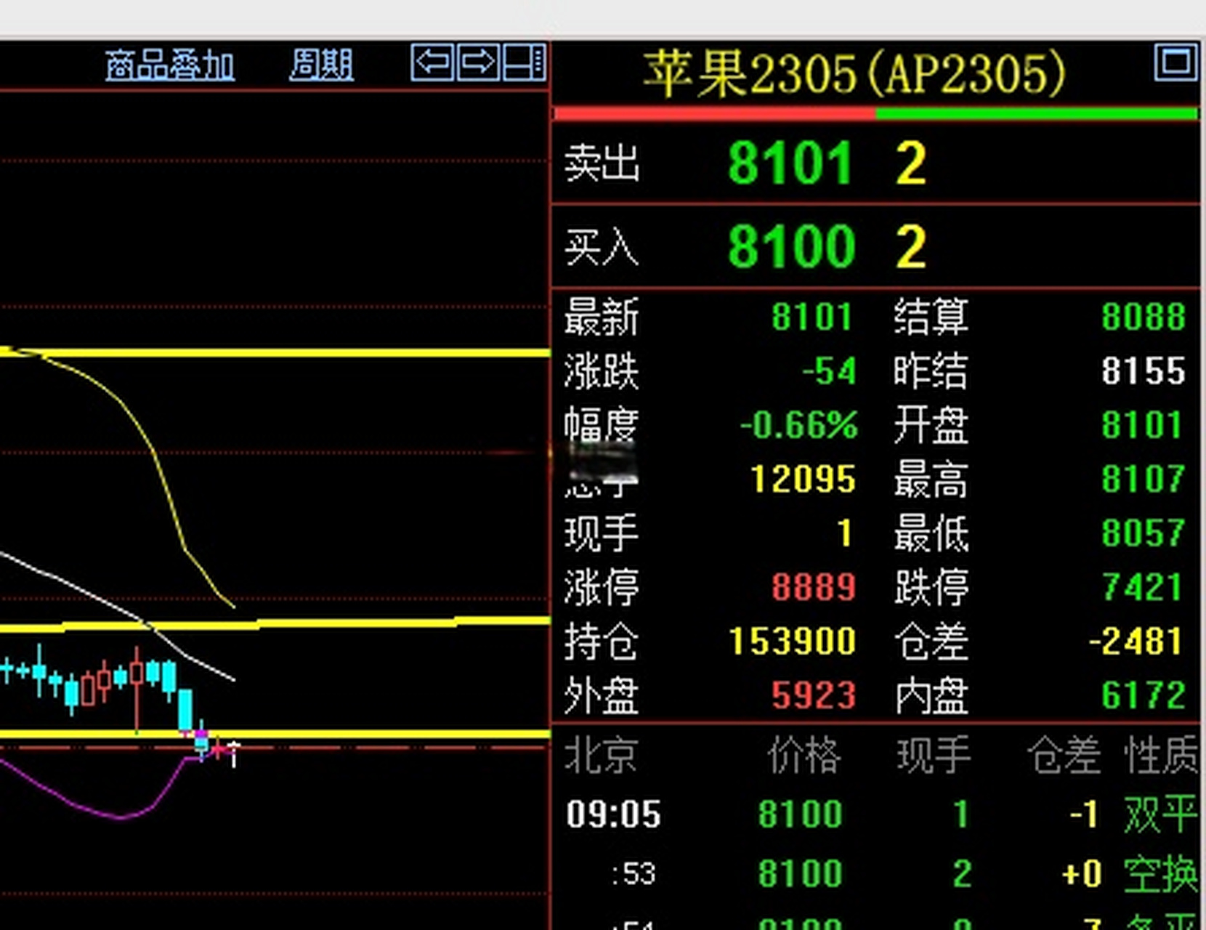The image size is (1206, 930).
Task: Click the 跌停 value 7421
Action: click(x=1142, y=587)
